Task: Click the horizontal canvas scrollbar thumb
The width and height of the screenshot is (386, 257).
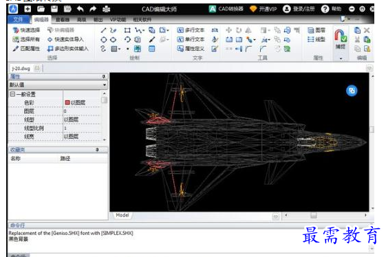Action: 314,216
